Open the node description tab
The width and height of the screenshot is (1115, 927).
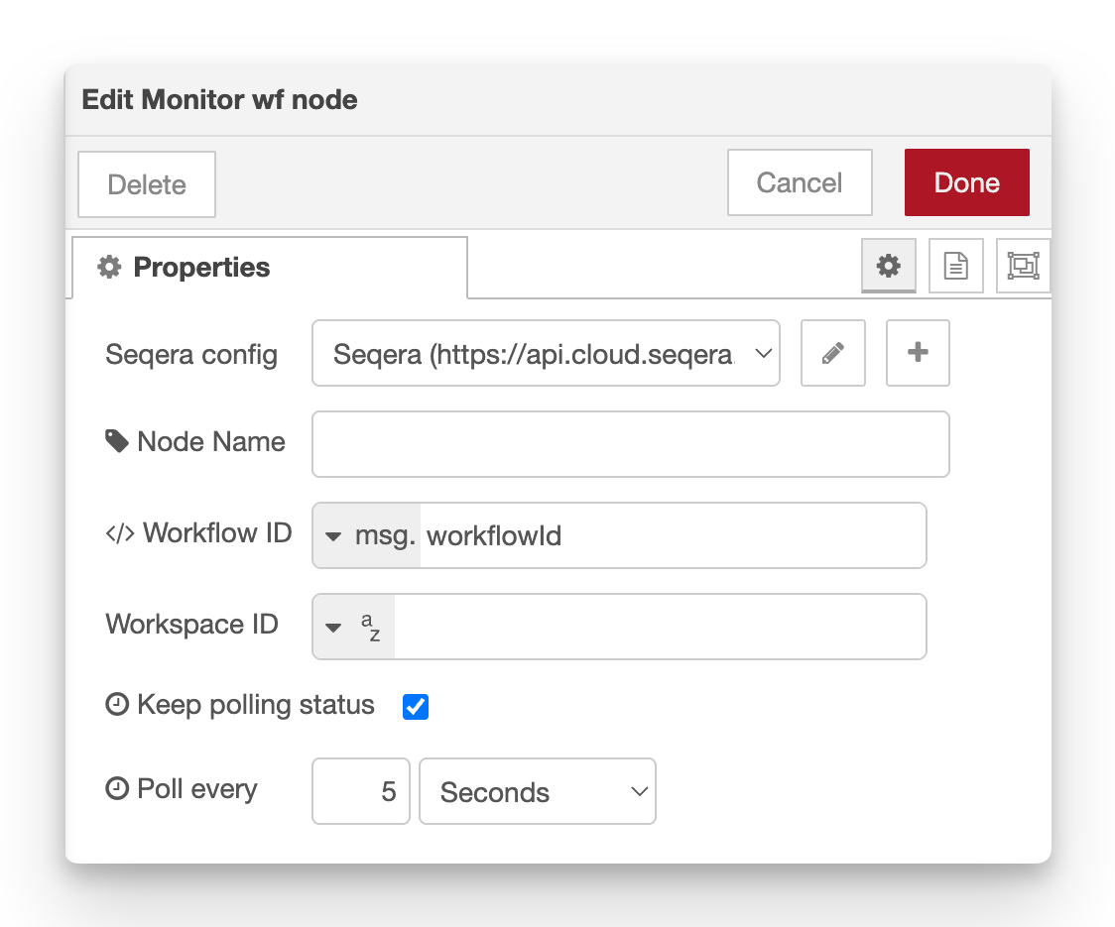click(955, 265)
